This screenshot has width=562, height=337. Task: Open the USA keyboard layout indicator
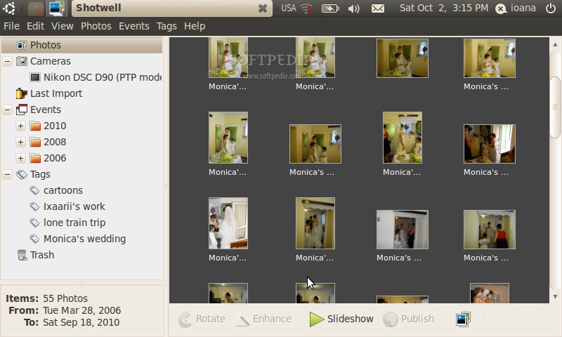pyautogui.click(x=289, y=8)
